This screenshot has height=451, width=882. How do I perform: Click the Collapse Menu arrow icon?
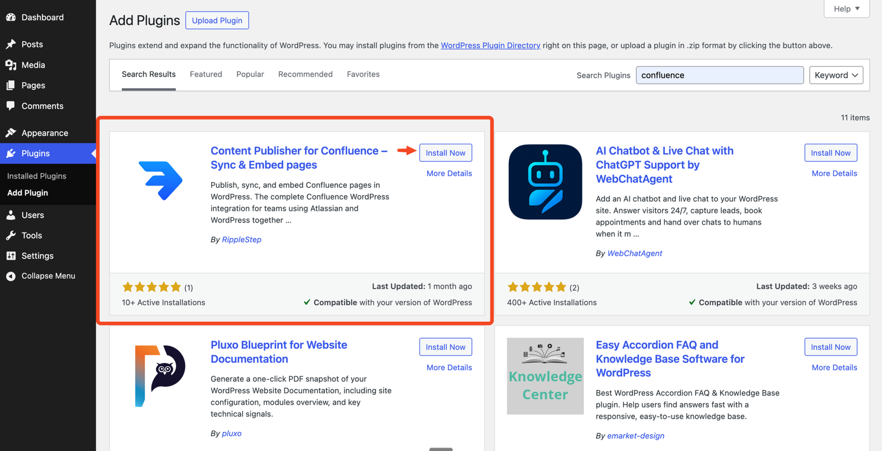pos(10,276)
